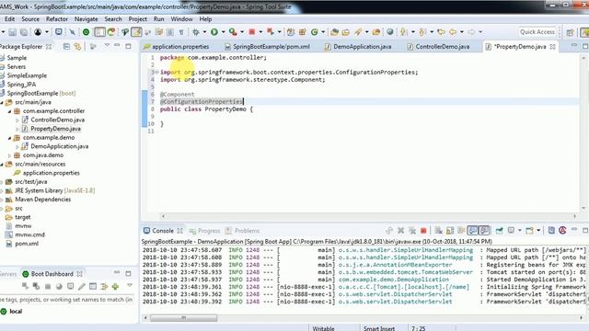Click the Back navigation arrow in the toolbar
589x331 pixels.
[453, 32]
